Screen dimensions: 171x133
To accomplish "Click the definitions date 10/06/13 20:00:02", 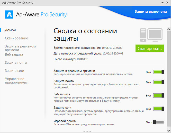I will [113, 54].
